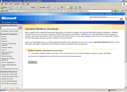Click the Mail envelope icon
This screenshot has height=92, width=127.
coord(53,8)
